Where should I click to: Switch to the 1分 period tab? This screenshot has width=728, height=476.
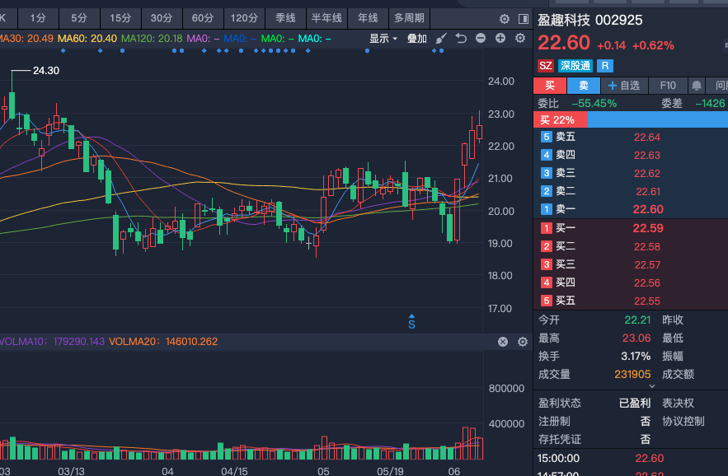[x=38, y=18]
